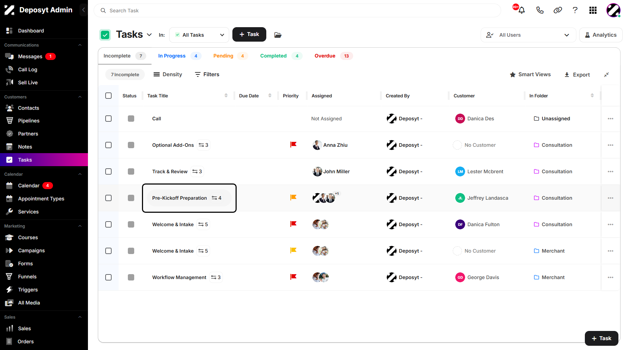The image size is (629, 350).
Task: Click the status square for Welcome & Intake Consultation row
Action: (131, 224)
